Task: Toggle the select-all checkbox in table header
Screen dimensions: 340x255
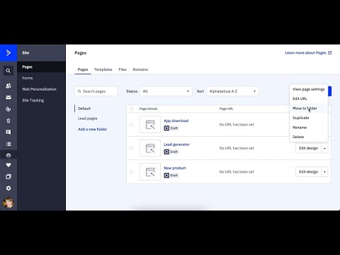Action: coord(132,108)
